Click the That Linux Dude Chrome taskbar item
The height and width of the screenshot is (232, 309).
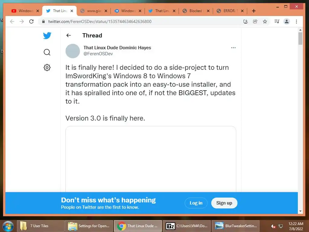click(138, 226)
